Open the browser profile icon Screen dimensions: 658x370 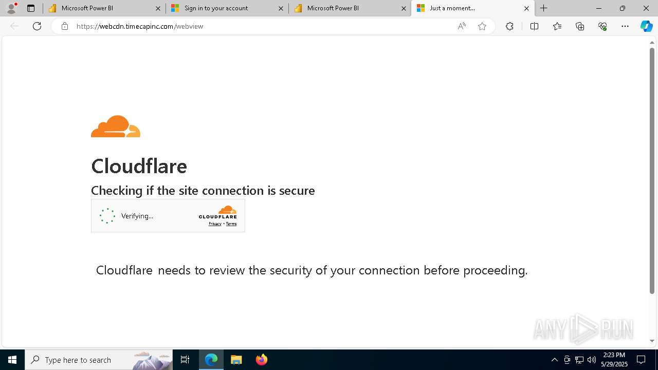tap(11, 8)
